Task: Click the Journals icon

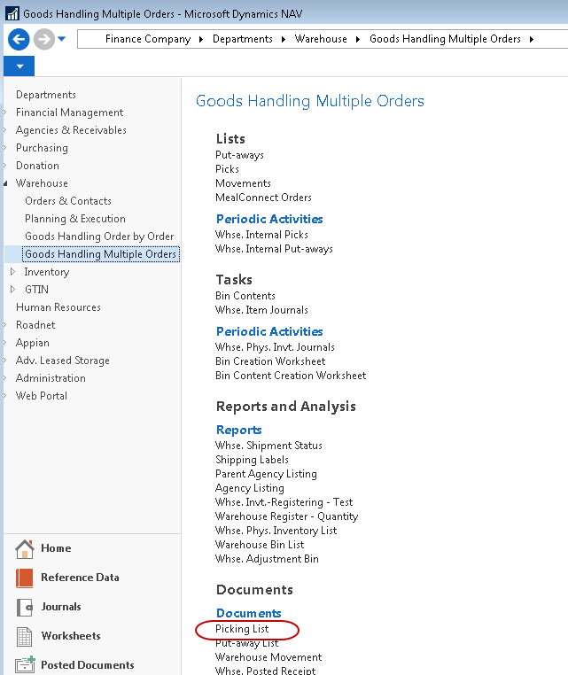Action: 25,608
